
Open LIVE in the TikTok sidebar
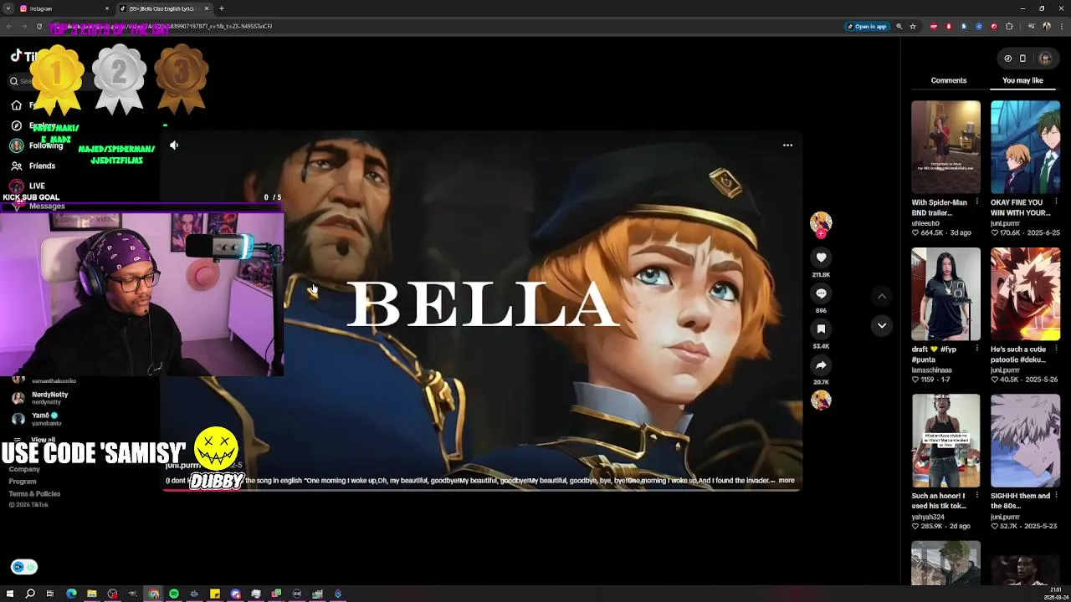(x=28, y=186)
